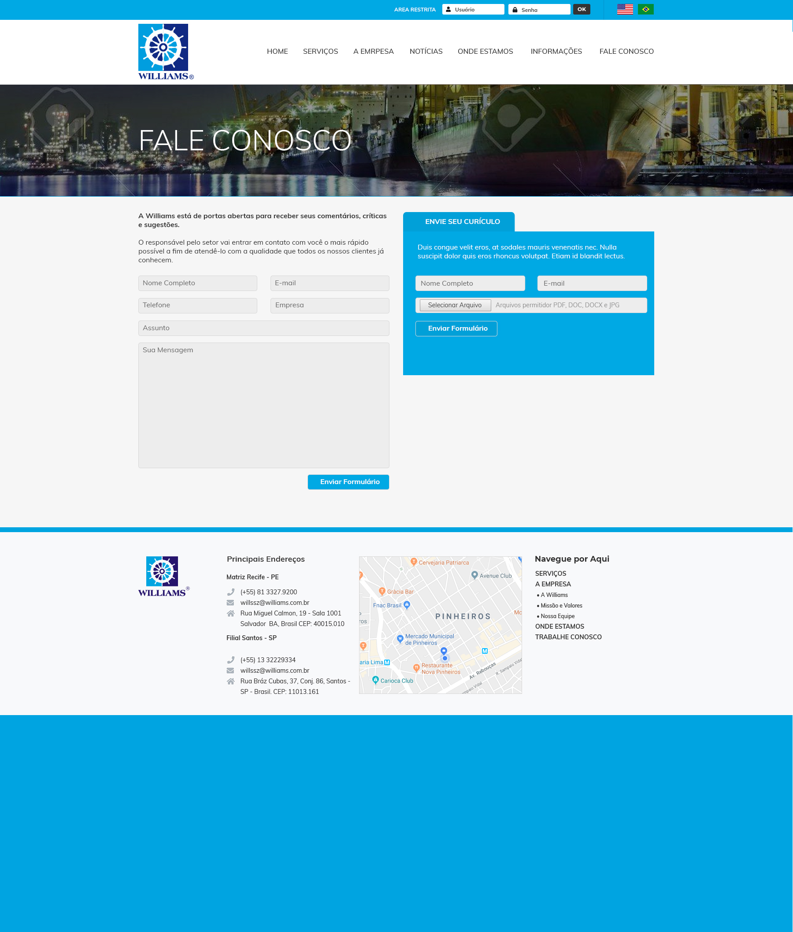Click the Fnac Brasil pin on map
Screen dimensions: 793x932
pyautogui.click(x=406, y=604)
